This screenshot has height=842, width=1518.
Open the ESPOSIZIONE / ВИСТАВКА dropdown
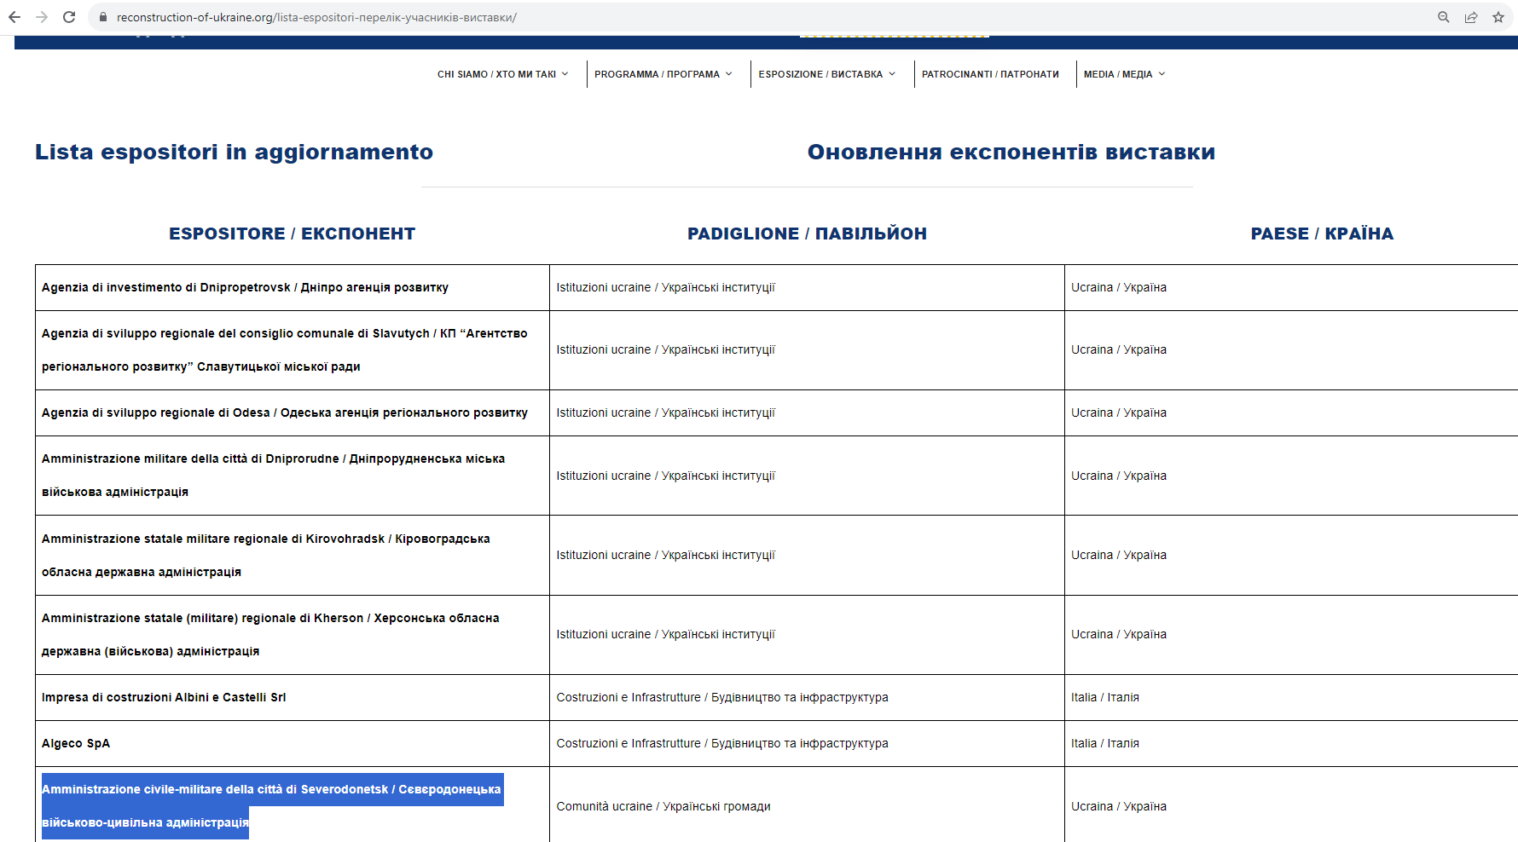coord(826,74)
